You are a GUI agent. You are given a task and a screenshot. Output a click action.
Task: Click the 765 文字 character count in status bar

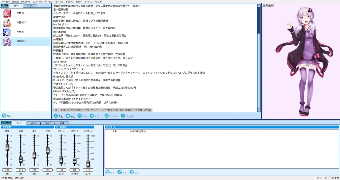point(334,178)
